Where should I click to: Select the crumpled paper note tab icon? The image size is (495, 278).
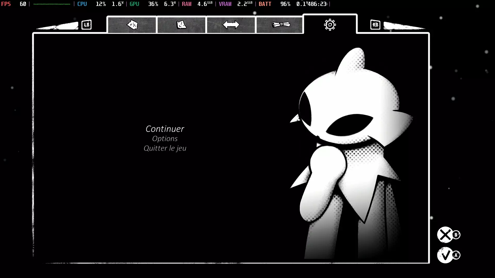(132, 25)
